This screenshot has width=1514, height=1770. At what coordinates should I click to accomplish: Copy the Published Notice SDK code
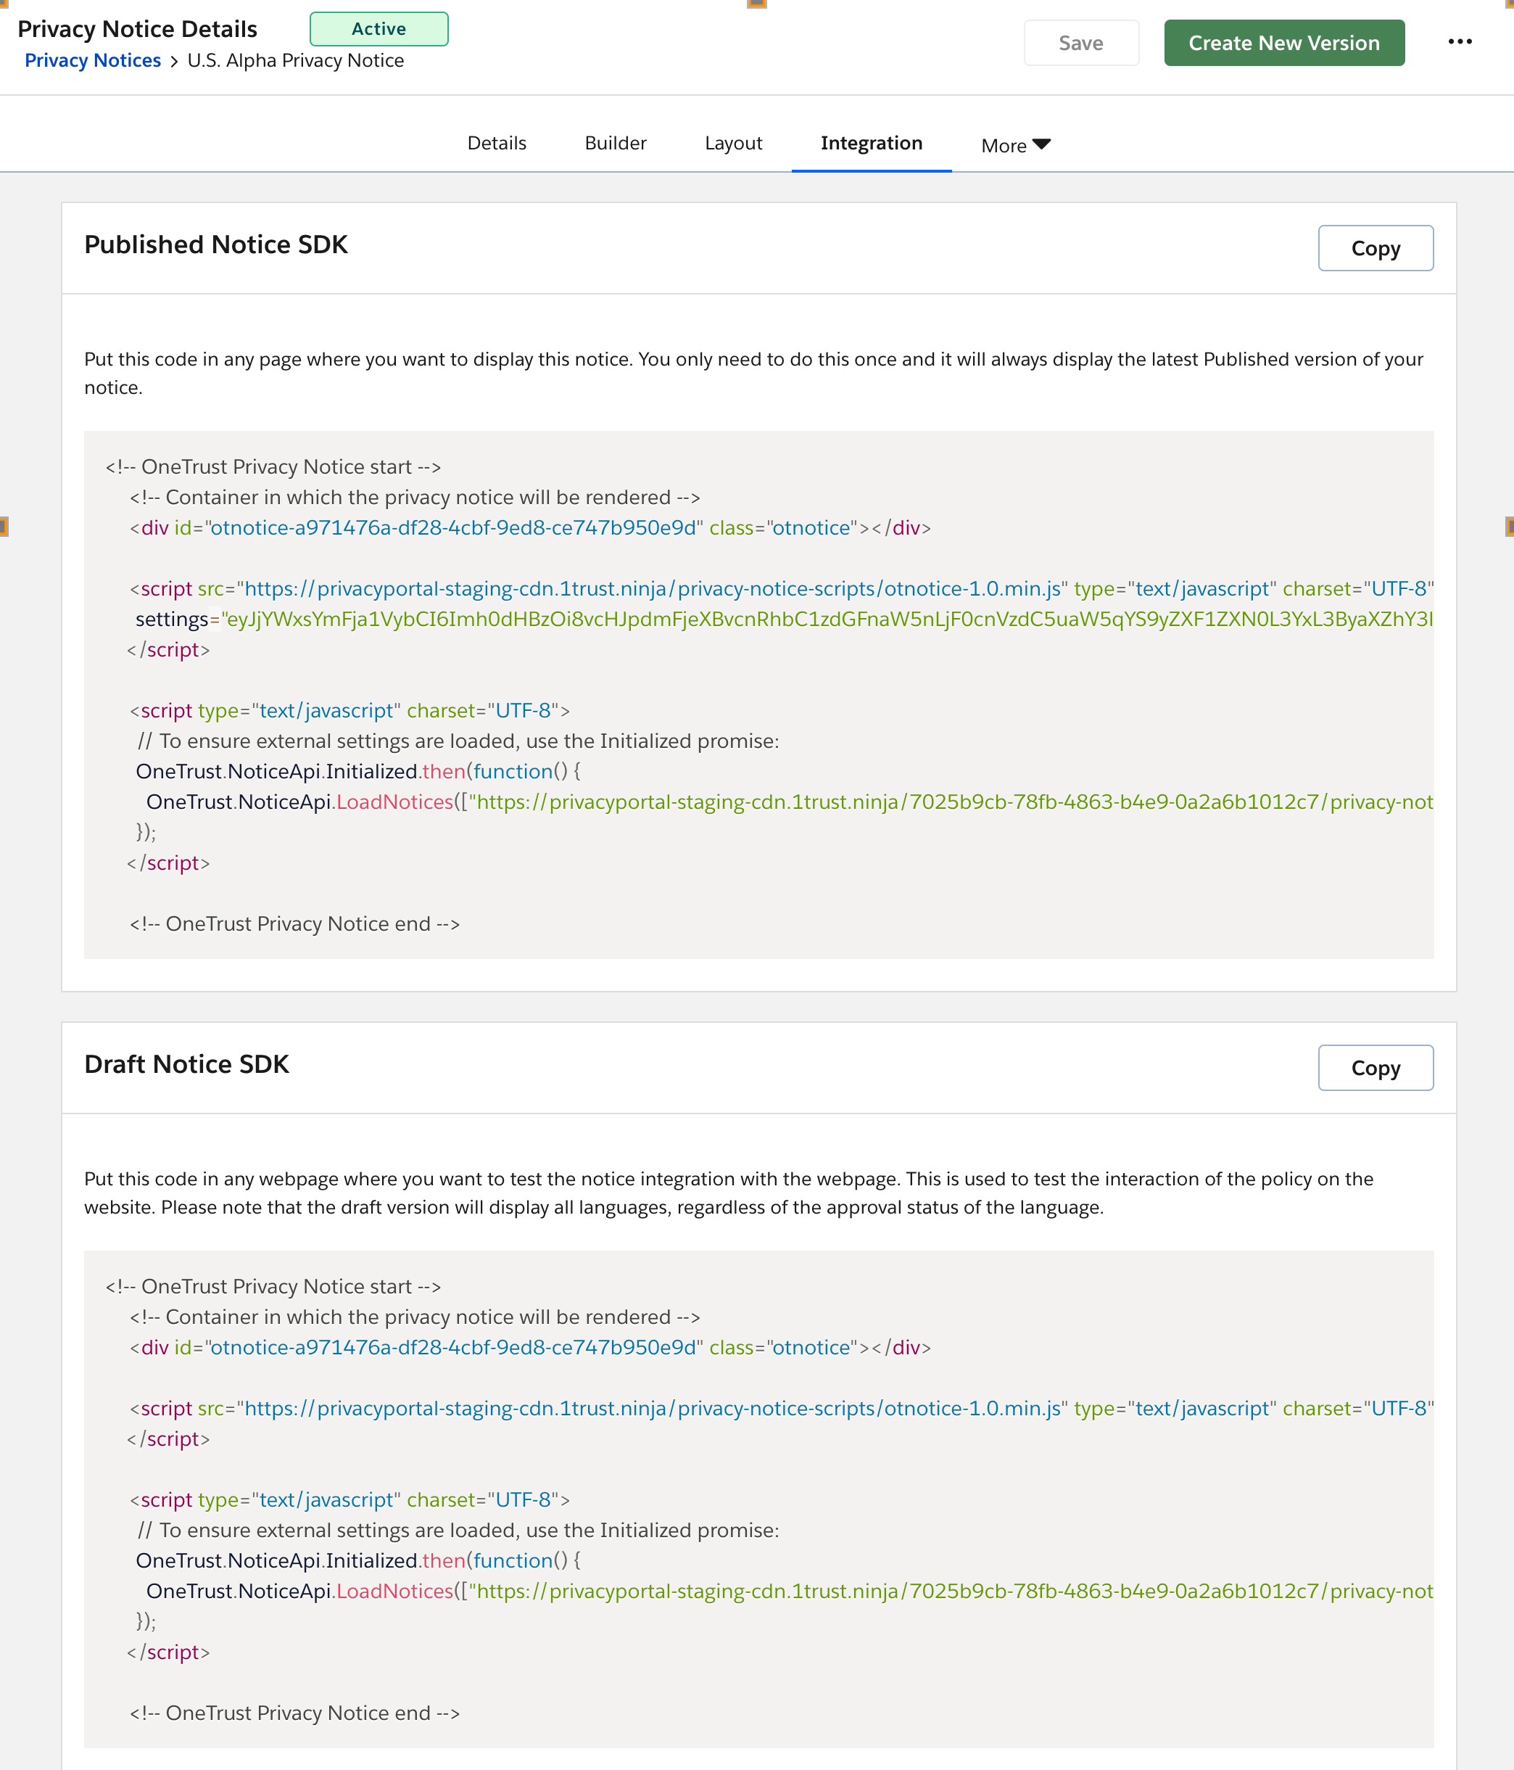coord(1375,249)
